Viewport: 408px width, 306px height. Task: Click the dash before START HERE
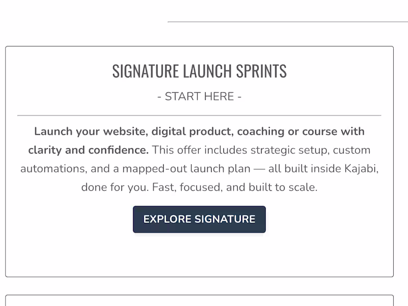[159, 96]
